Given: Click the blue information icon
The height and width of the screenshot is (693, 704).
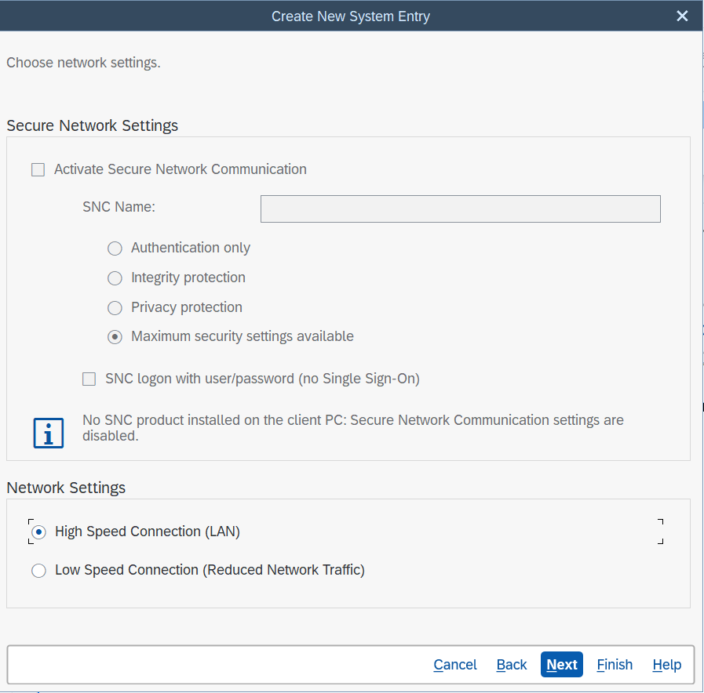Looking at the screenshot, I should [x=48, y=432].
